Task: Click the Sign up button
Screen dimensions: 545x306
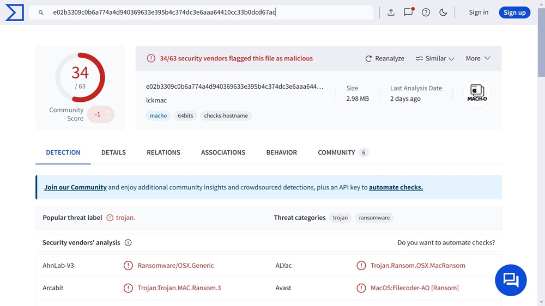Action: (514, 13)
